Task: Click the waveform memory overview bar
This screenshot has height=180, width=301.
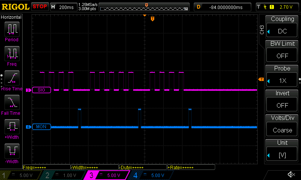Action: pos(146,7)
